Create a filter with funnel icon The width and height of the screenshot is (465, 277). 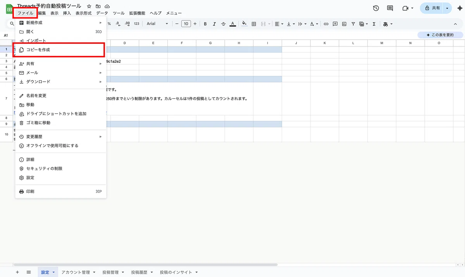[x=353, y=24]
